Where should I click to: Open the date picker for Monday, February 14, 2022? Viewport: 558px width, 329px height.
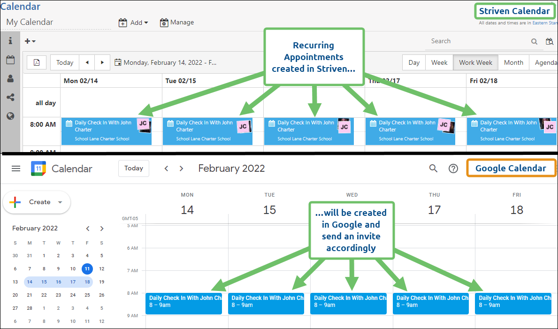166,62
